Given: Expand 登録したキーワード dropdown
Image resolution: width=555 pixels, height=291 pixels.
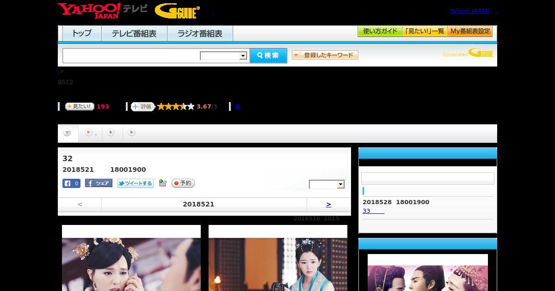Looking at the screenshot, I should (325, 55).
